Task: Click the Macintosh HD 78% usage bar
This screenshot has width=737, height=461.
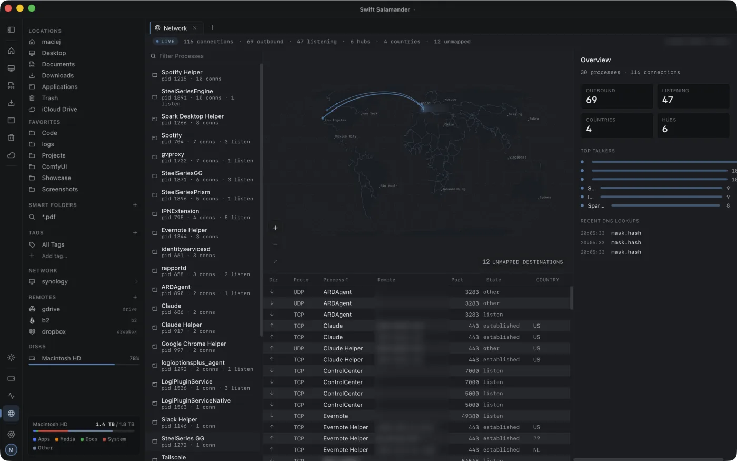Action: click(x=84, y=364)
